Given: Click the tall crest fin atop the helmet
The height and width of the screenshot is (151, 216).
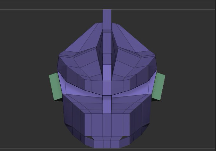Looking at the screenshot, I should tap(107, 21).
